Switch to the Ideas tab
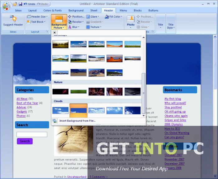Image resolution: width=218 pixels, height=179 pixels. click(18, 11)
